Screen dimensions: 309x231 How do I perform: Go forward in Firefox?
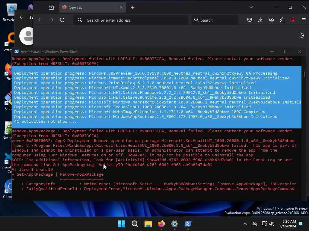point(51,20)
